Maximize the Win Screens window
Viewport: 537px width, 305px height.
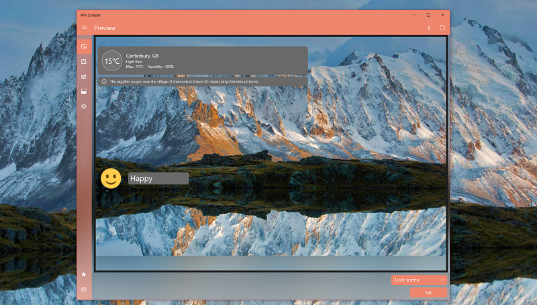click(x=428, y=15)
